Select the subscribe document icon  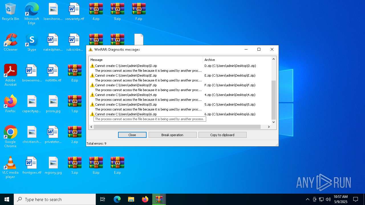click(x=74, y=43)
